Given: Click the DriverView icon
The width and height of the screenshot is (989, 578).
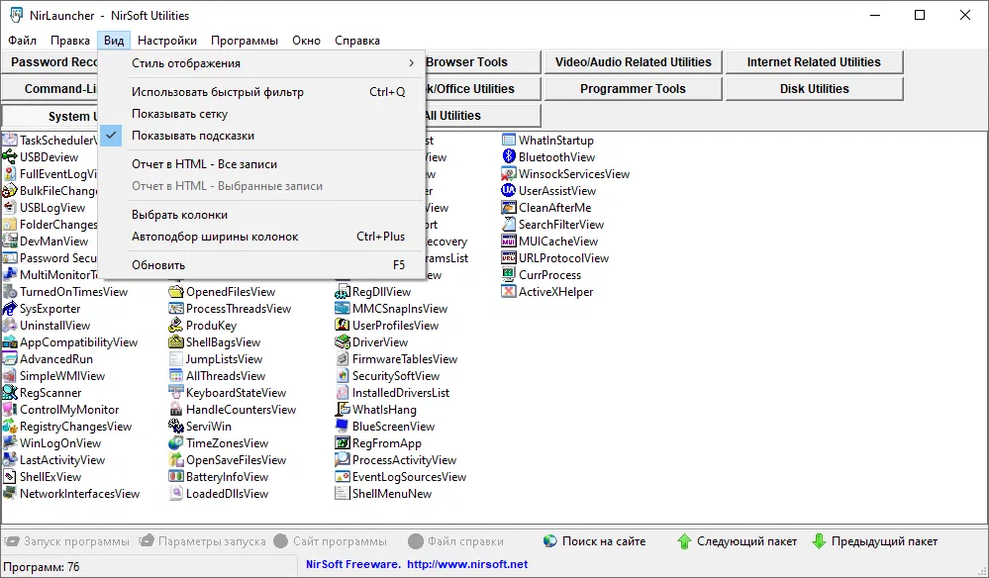Looking at the screenshot, I should [x=343, y=342].
